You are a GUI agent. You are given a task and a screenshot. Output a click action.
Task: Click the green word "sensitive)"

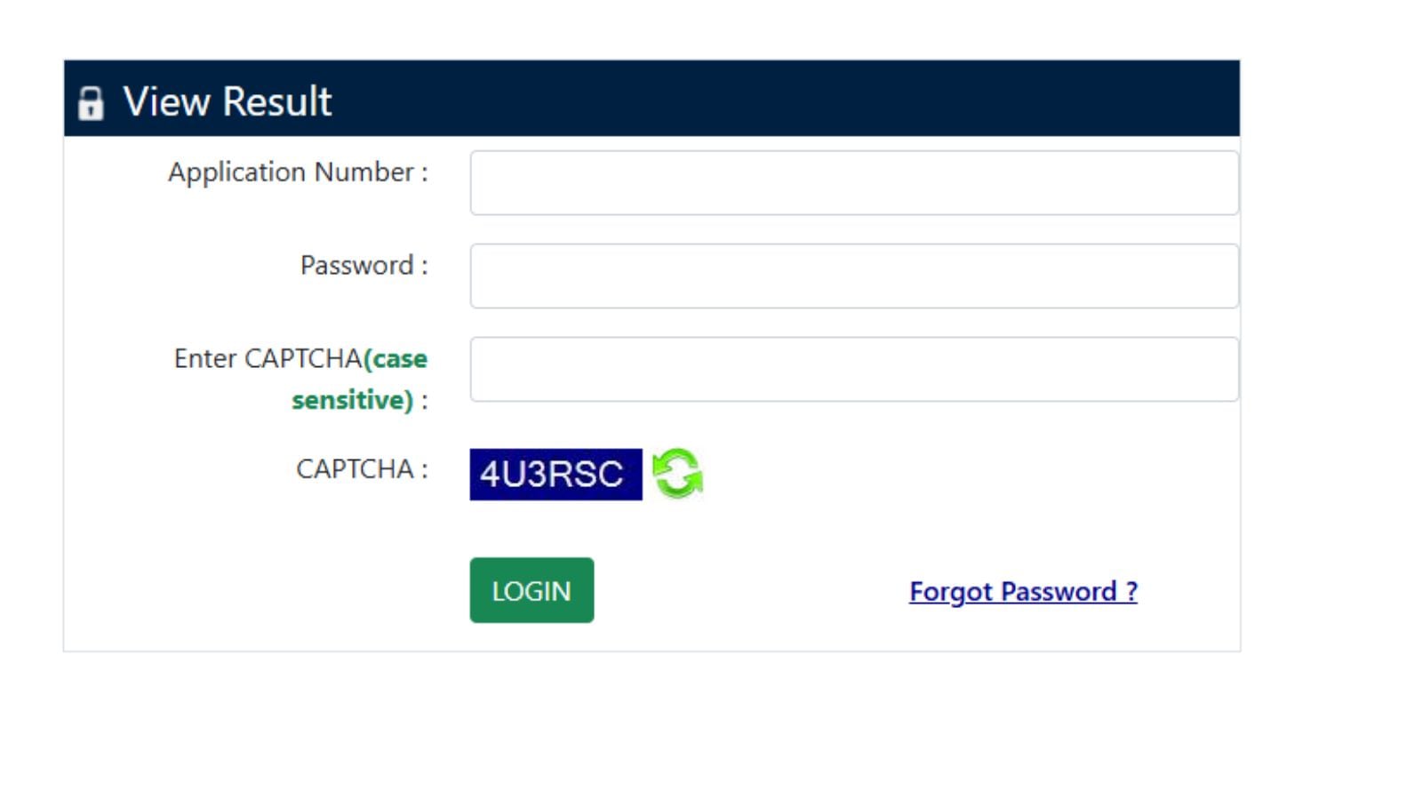(x=352, y=400)
